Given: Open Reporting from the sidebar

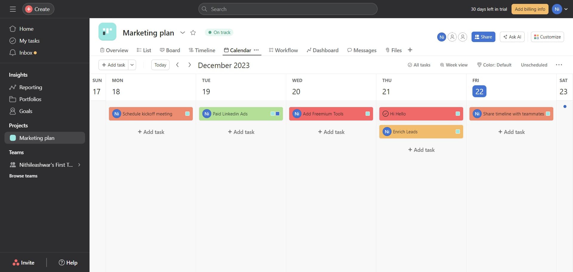Looking at the screenshot, I should click(x=31, y=87).
